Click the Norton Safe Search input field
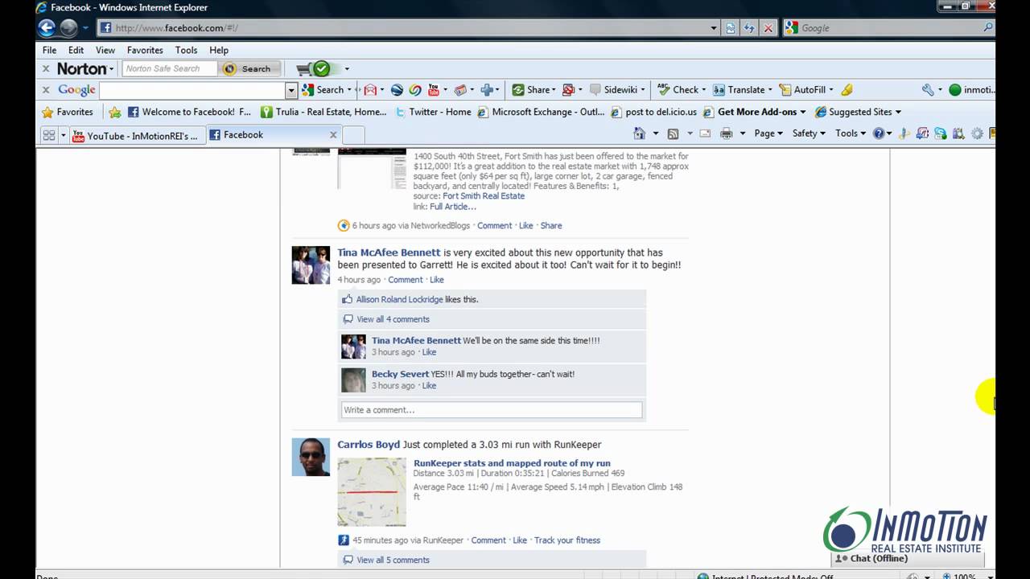 click(171, 69)
